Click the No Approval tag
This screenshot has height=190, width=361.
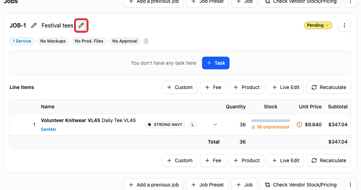point(125,41)
